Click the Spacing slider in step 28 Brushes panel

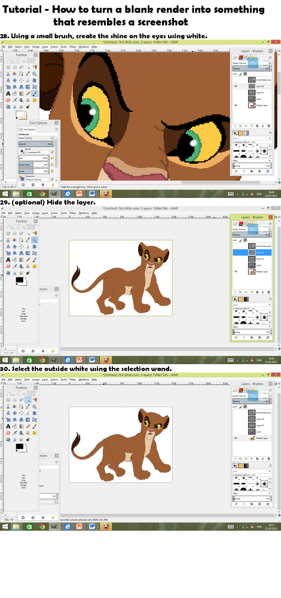pyautogui.click(x=252, y=166)
